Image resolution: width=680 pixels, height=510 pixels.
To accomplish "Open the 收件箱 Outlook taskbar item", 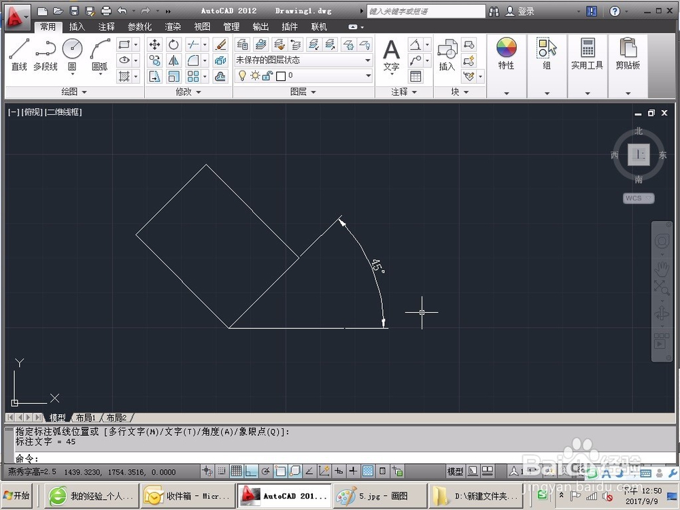I will click(x=188, y=496).
